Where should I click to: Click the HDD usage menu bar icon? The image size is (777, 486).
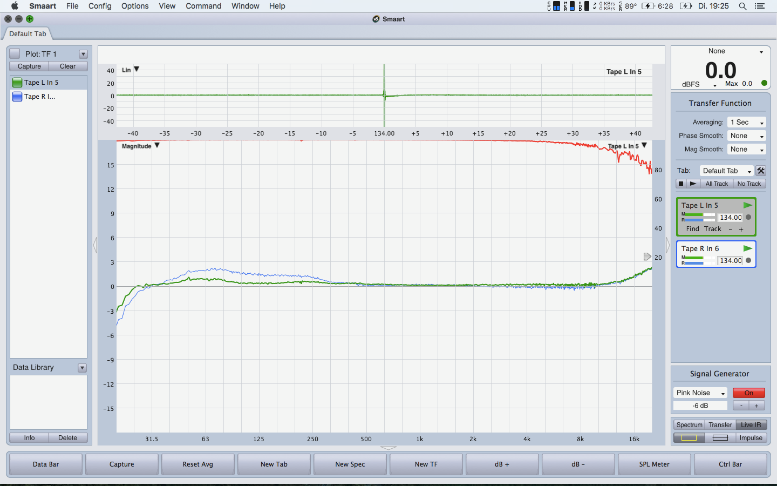[584, 6]
